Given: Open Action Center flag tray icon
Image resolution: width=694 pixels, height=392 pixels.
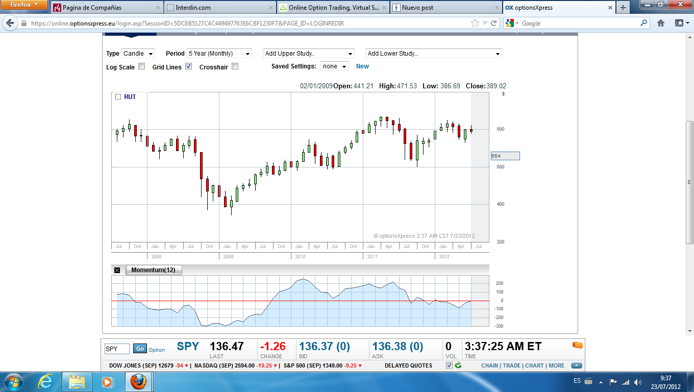Looking at the screenshot, I should (613, 382).
